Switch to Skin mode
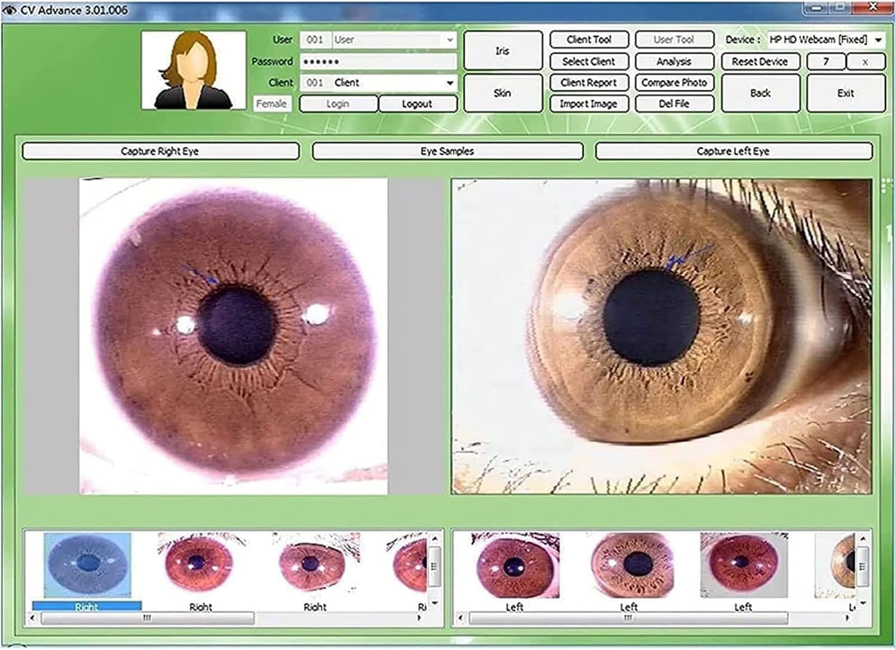The image size is (895, 650). point(502,93)
